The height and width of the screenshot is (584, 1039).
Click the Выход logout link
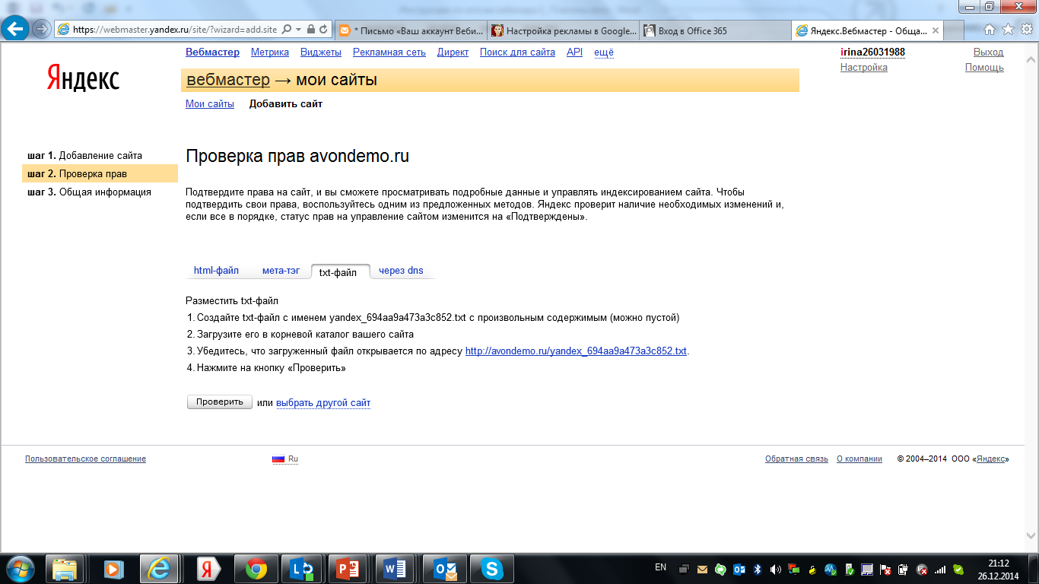988,52
